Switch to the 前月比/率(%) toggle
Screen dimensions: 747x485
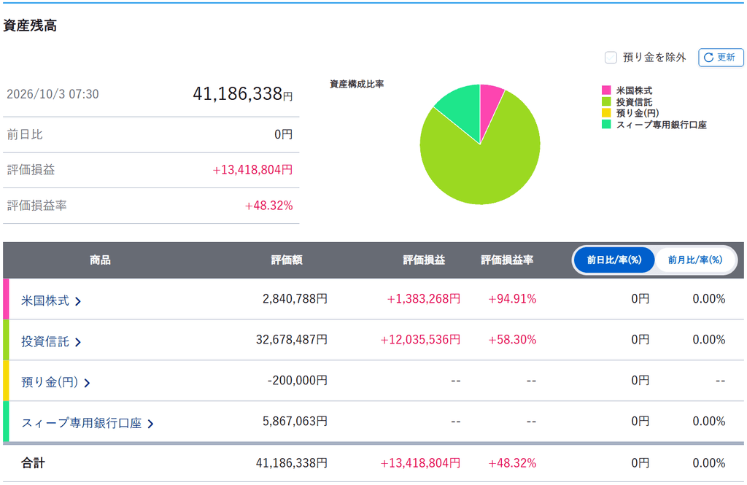pyautogui.click(x=695, y=260)
